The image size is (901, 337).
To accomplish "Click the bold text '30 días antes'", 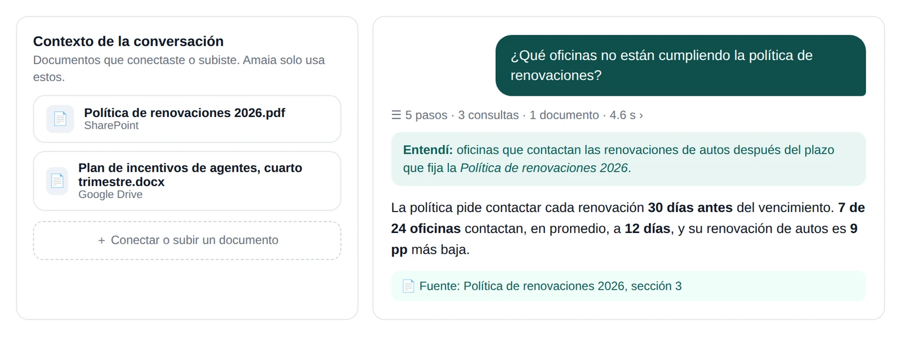I will (x=690, y=208).
